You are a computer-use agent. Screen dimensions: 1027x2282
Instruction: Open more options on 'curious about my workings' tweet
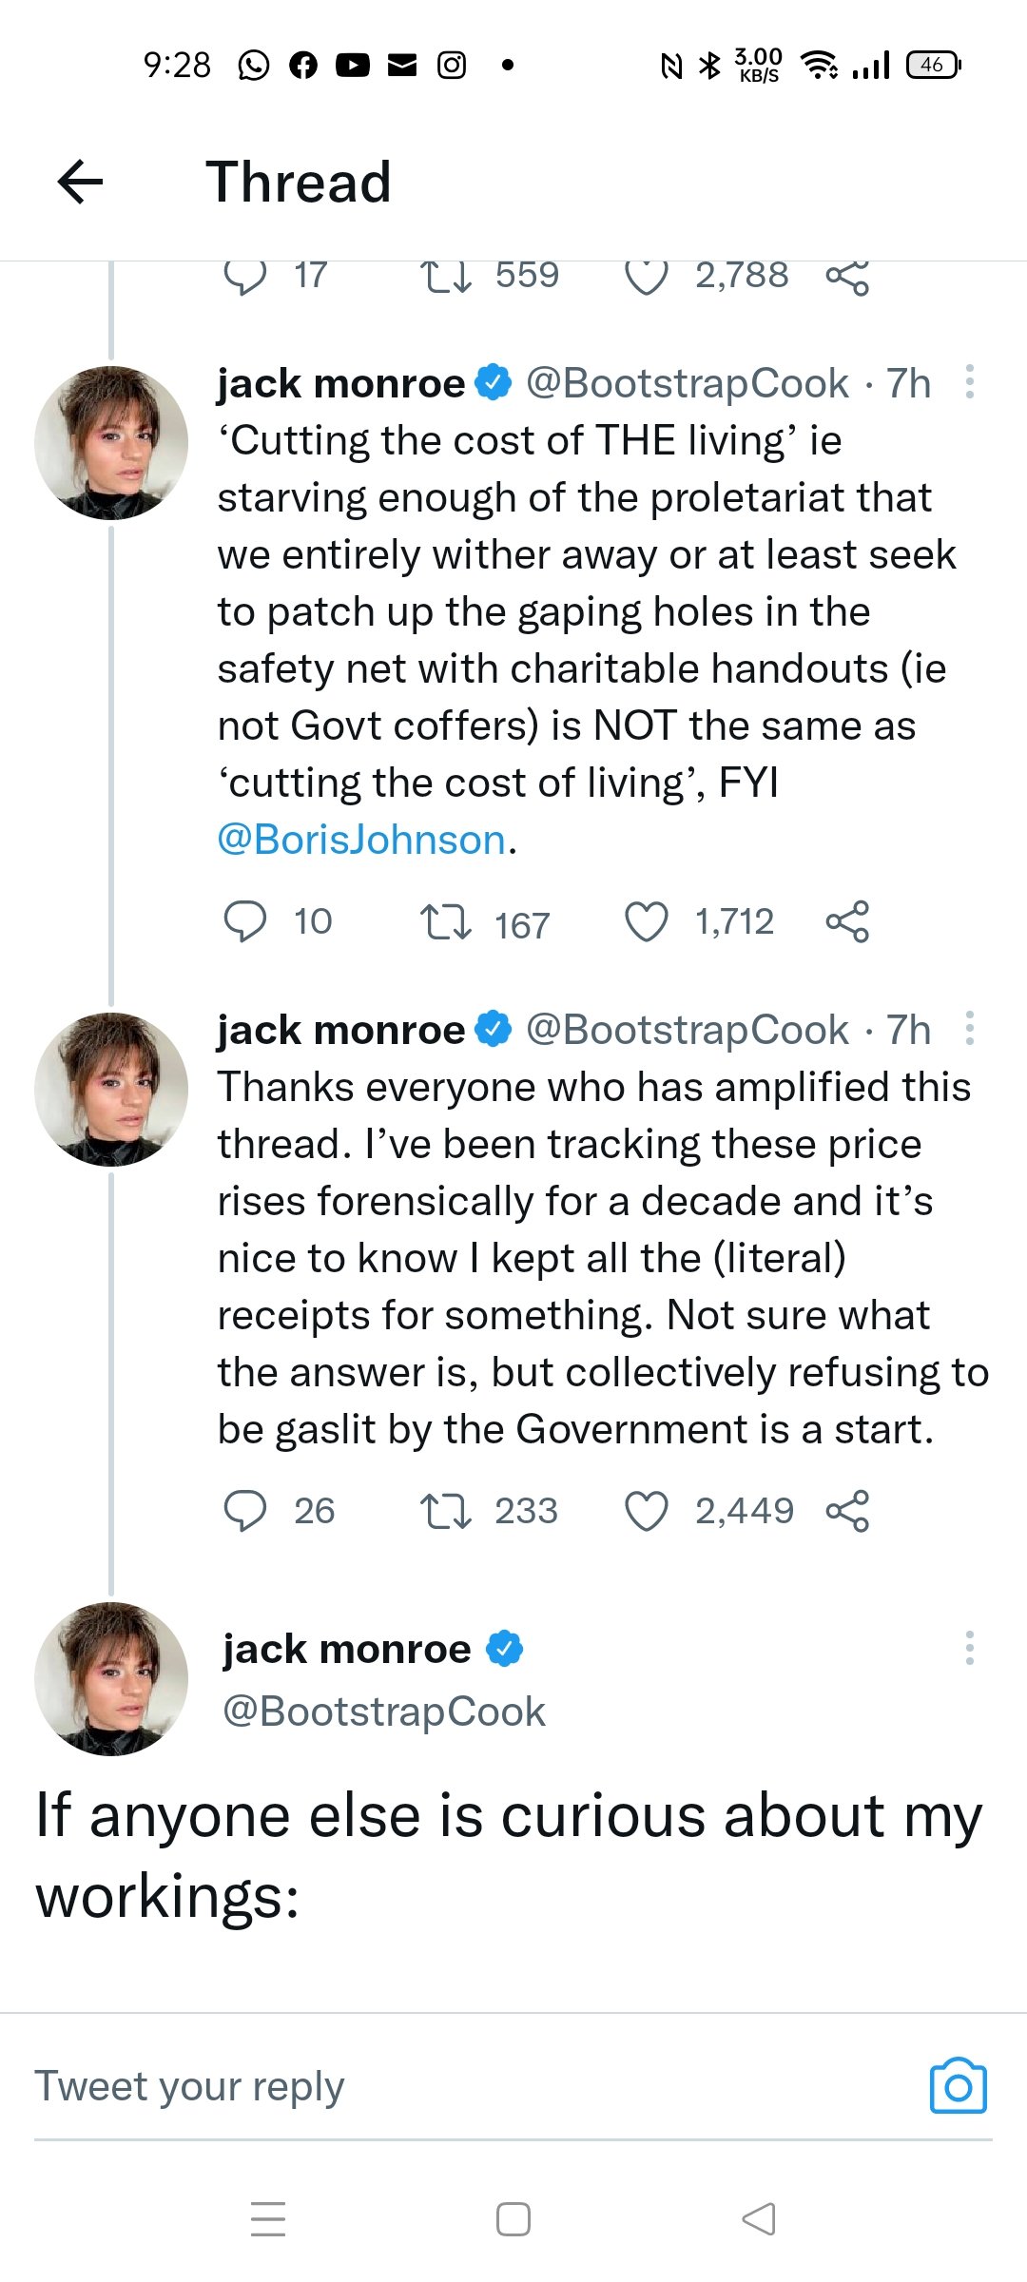pos(969,1648)
